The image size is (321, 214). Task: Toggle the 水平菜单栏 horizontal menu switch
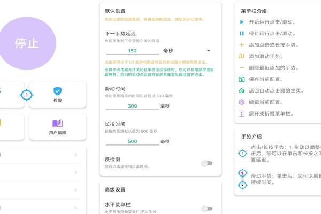(207, 209)
